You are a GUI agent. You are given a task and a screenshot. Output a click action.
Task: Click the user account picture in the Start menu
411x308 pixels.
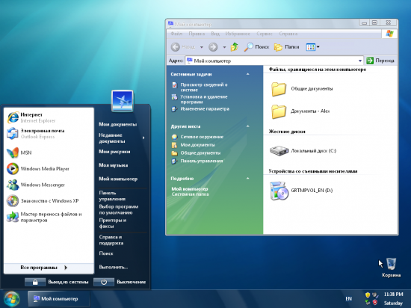[123, 101]
